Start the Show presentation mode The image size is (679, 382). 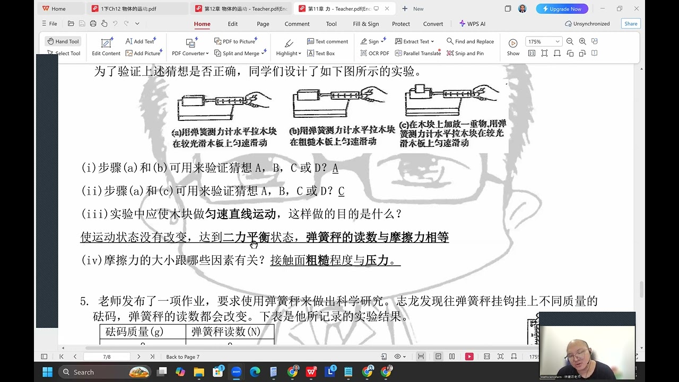click(x=513, y=47)
